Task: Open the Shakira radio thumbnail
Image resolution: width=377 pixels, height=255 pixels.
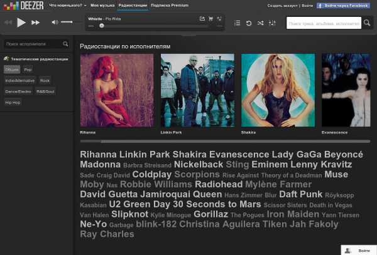Action: point(278,90)
